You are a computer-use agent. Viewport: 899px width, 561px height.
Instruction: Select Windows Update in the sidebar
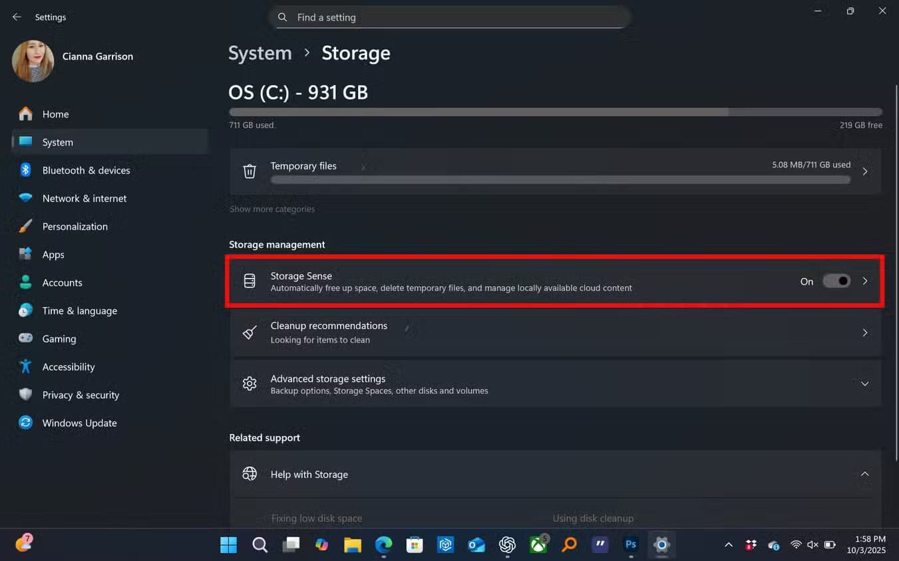pyautogui.click(x=79, y=423)
